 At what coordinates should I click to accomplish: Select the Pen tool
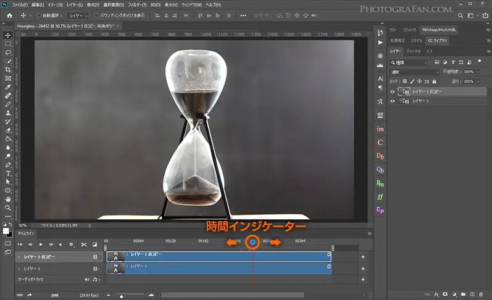click(x=8, y=164)
